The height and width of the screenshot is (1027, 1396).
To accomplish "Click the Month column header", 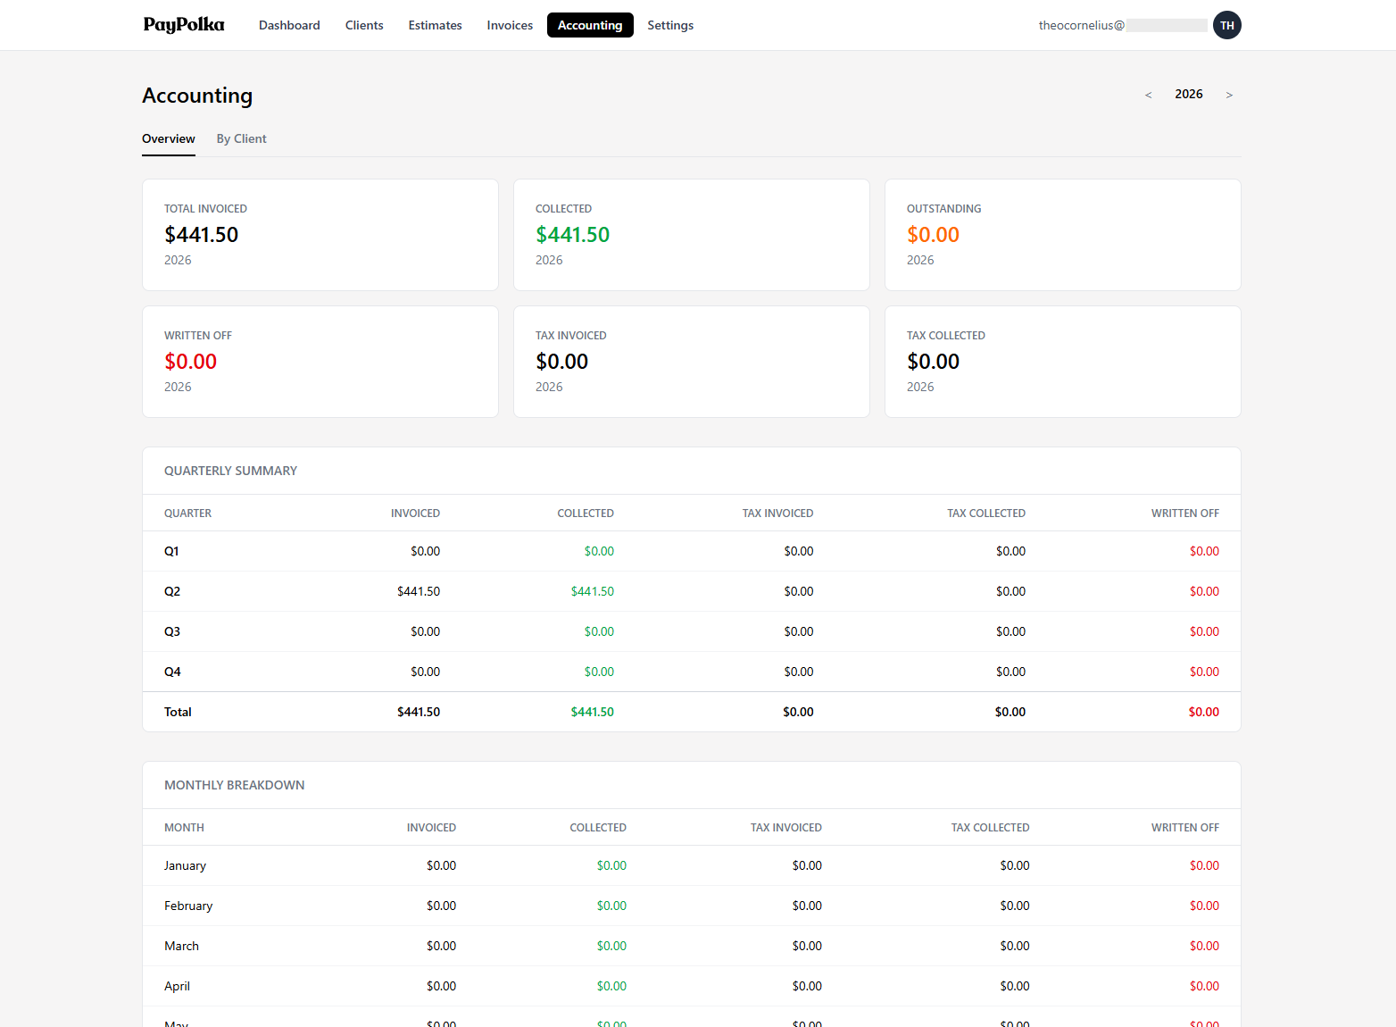I will click(x=184, y=828).
